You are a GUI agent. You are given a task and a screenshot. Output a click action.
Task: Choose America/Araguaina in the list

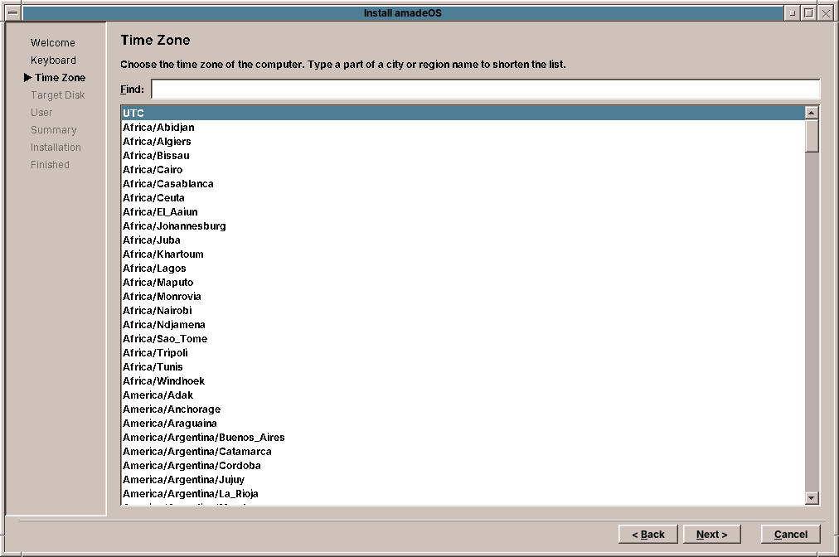coord(463,424)
